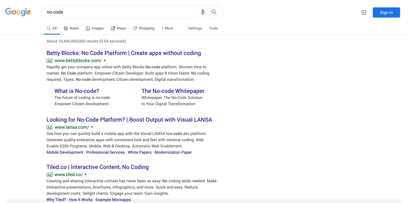The width and height of the screenshot is (408, 203).
Task: Open the Professional Services sitelink
Action: pyautogui.click(x=105, y=153)
